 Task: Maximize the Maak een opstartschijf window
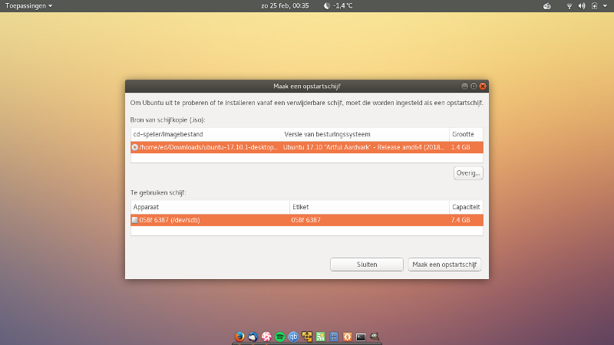[474, 86]
